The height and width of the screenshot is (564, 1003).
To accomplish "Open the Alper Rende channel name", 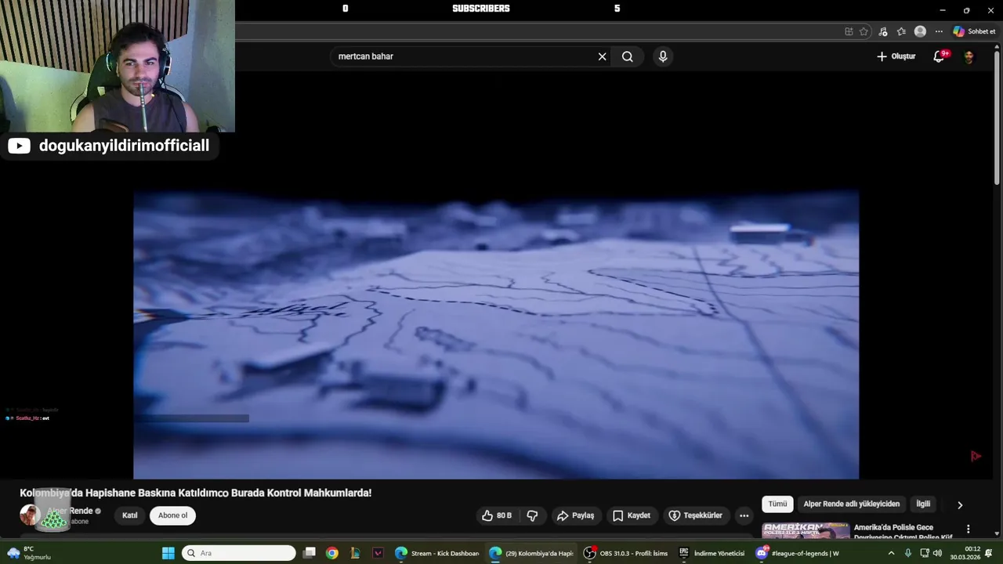I will pyautogui.click(x=70, y=511).
